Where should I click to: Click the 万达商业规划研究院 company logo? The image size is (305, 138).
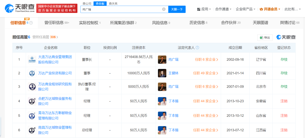(32, 87)
